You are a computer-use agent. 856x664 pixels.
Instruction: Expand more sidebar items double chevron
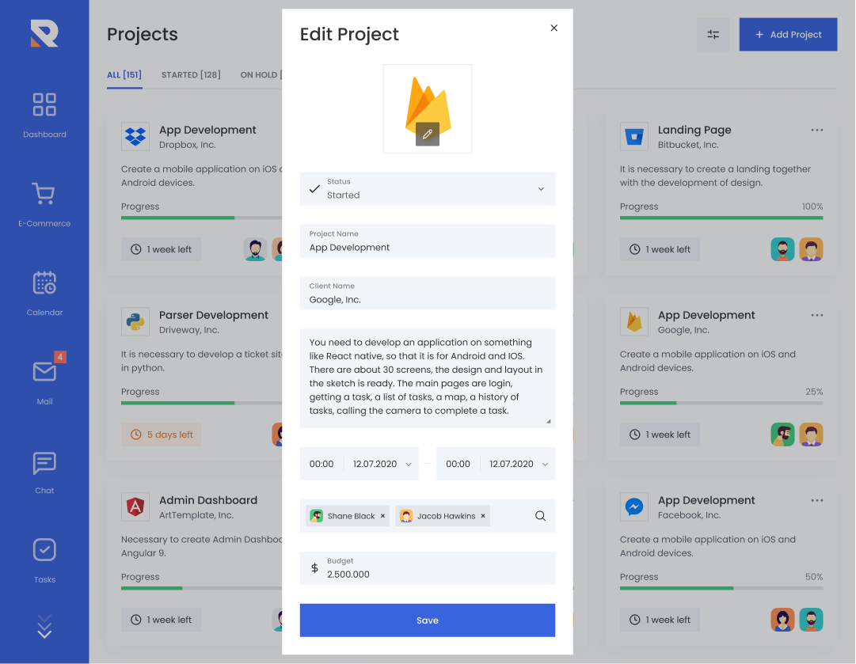(44, 627)
